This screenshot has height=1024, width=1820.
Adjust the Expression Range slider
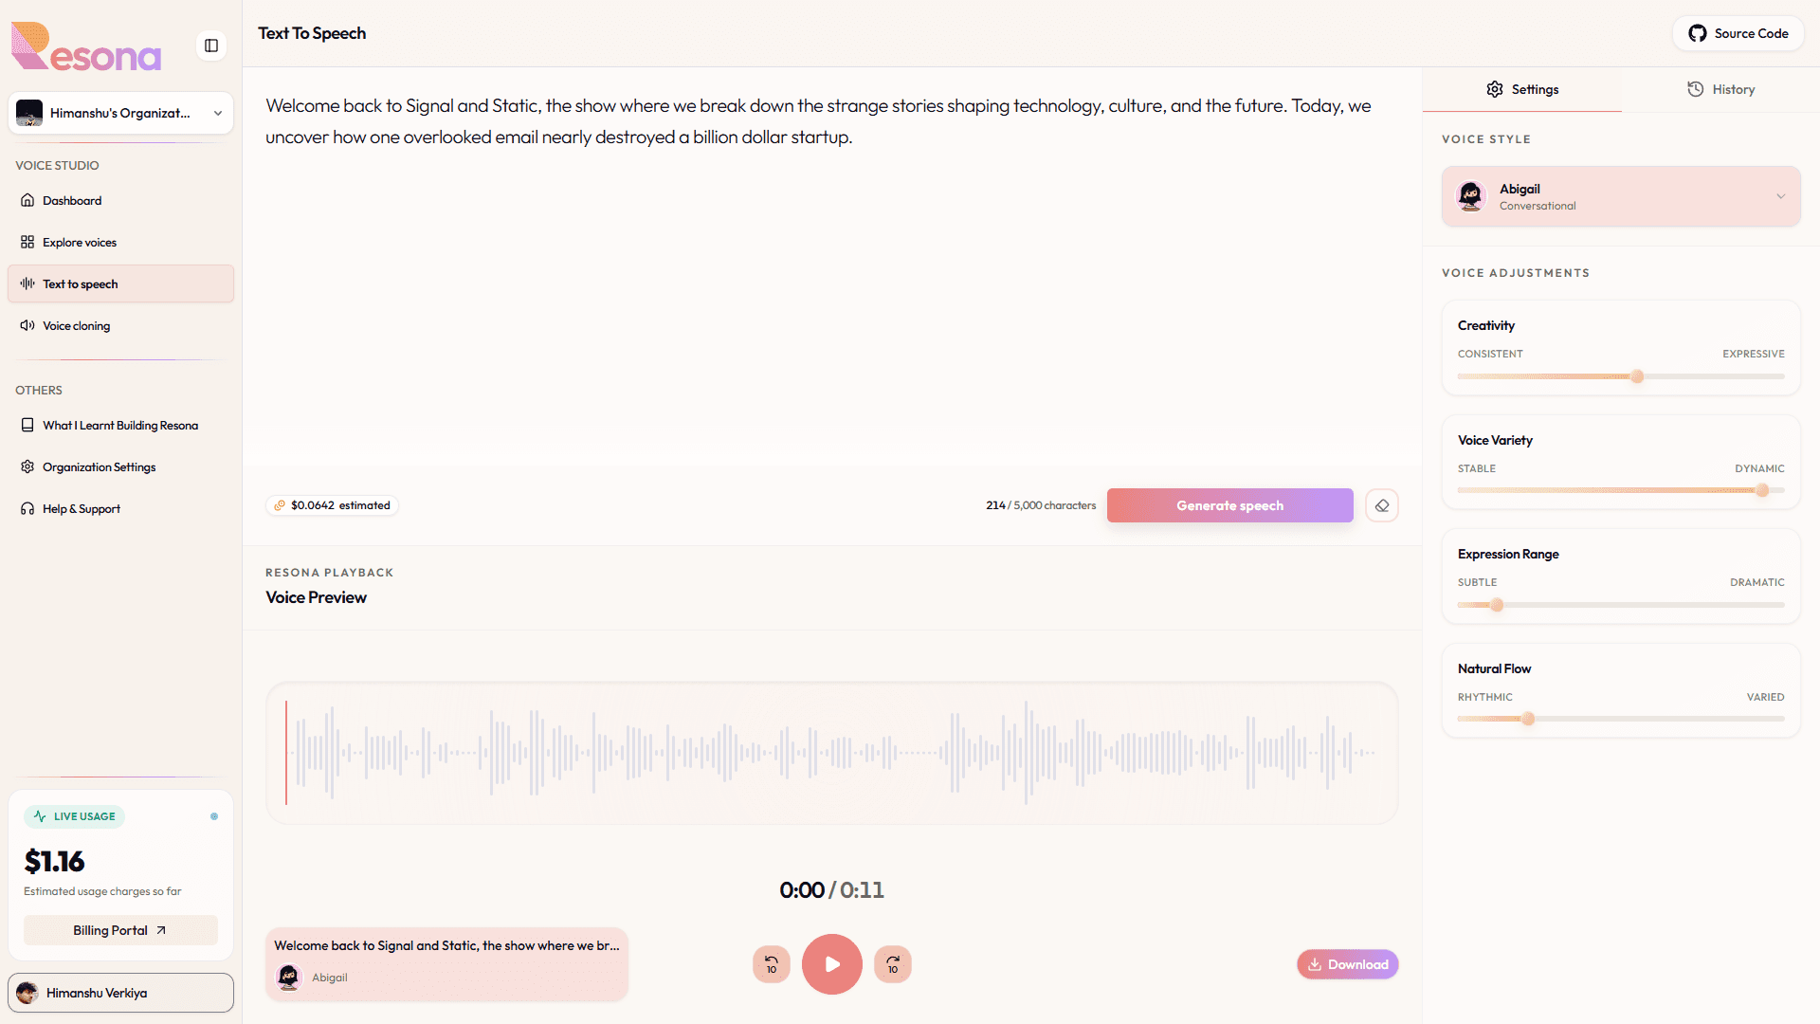pyautogui.click(x=1621, y=605)
